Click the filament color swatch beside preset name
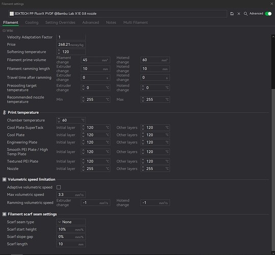Viewport: 275px width, 255px height. (x=12, y=14)
